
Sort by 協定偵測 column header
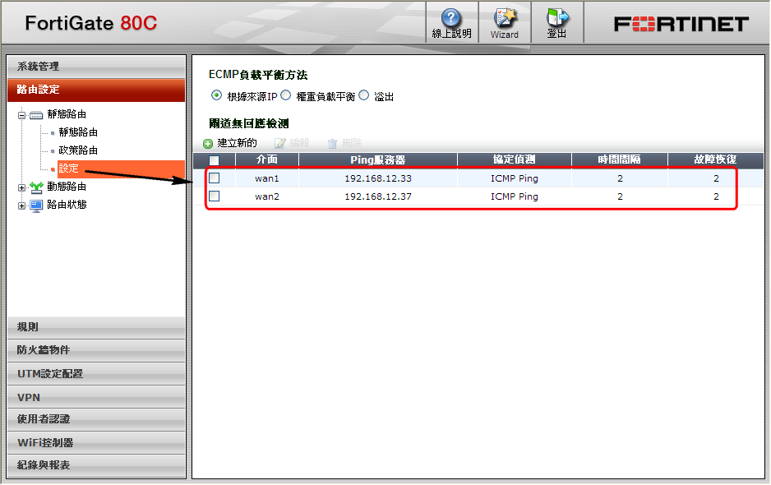(515, 159)
